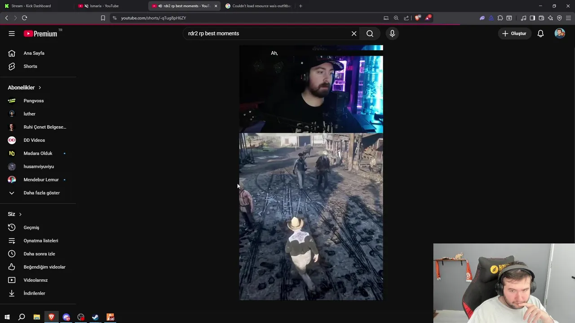Viewport: 575px width, 323px height.
Task: Open the music note media control
Action: tap(523, 18)
